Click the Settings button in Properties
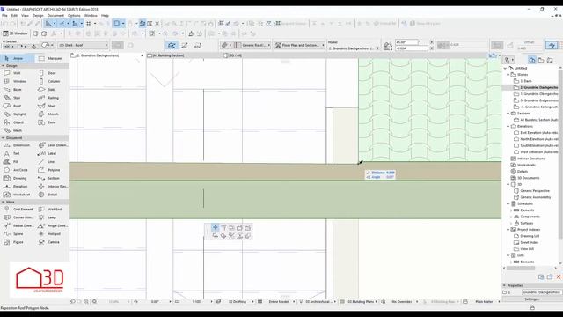Viewport: 563px width, 317px height. [531, 299]
